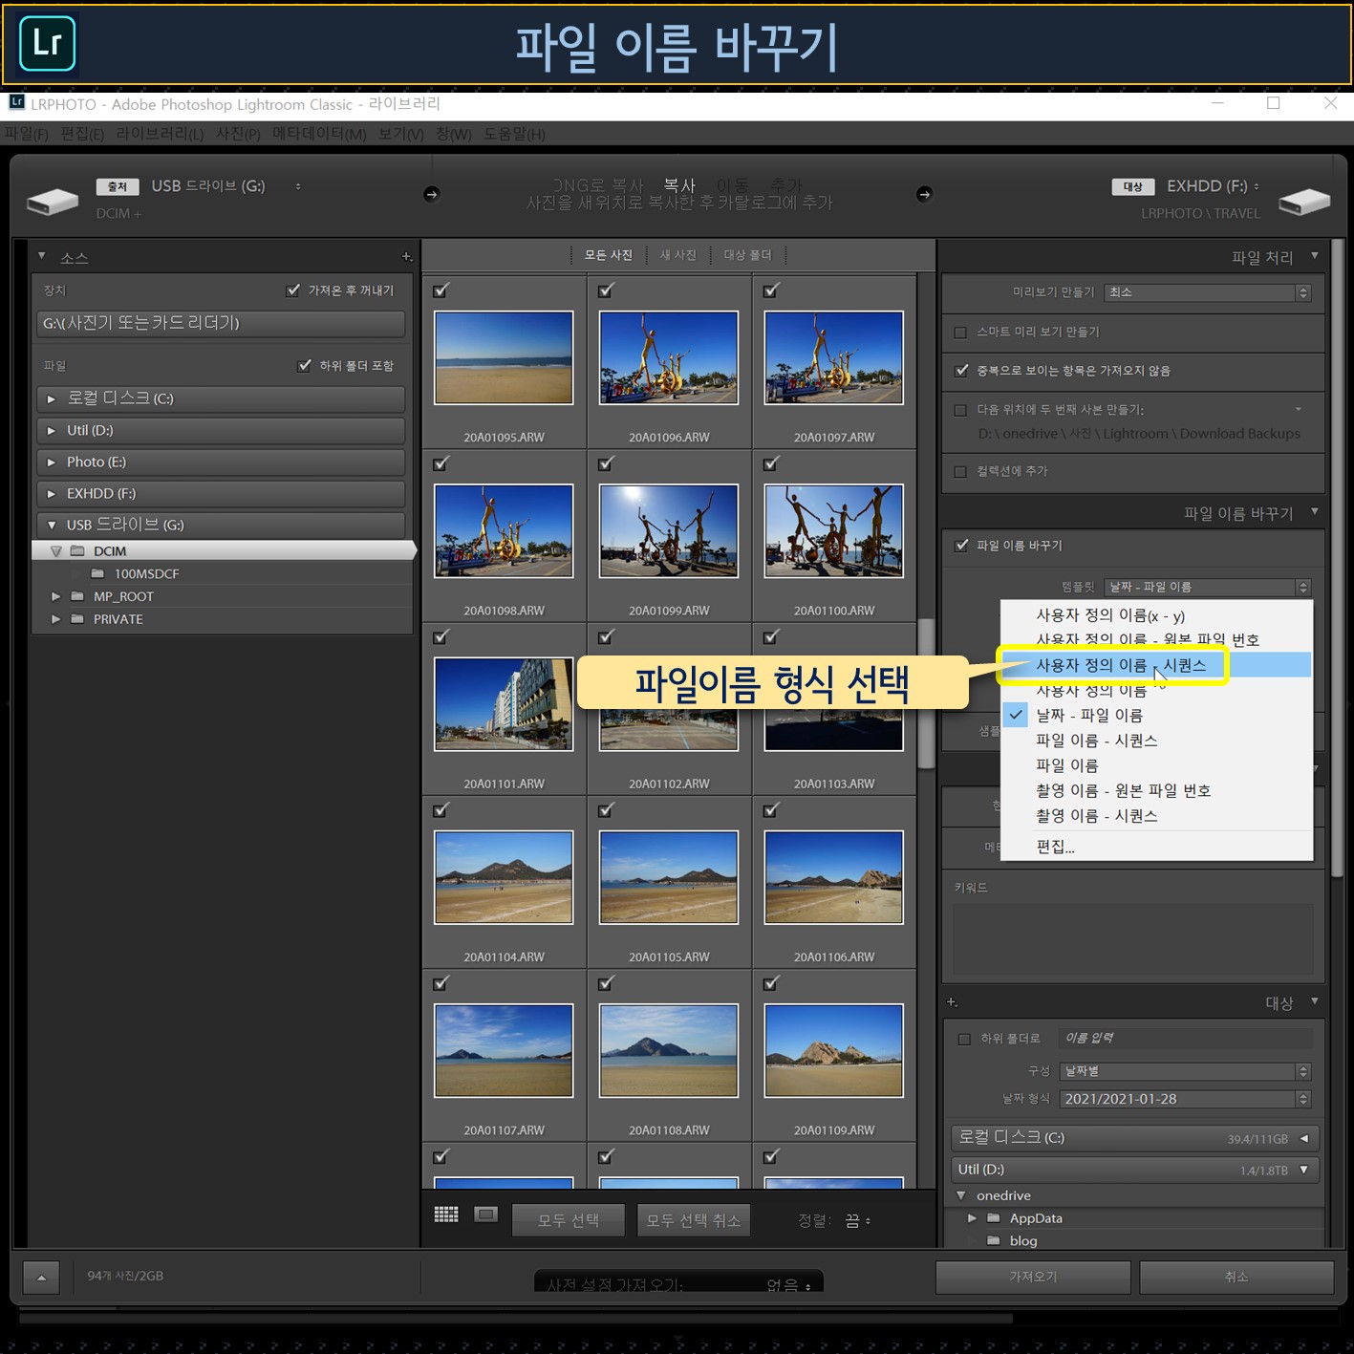Image resolution: width=1354 pixels, height=1354 pixels.
Task: Click plus icon in 소스 panel header
Action: (407, 256)
